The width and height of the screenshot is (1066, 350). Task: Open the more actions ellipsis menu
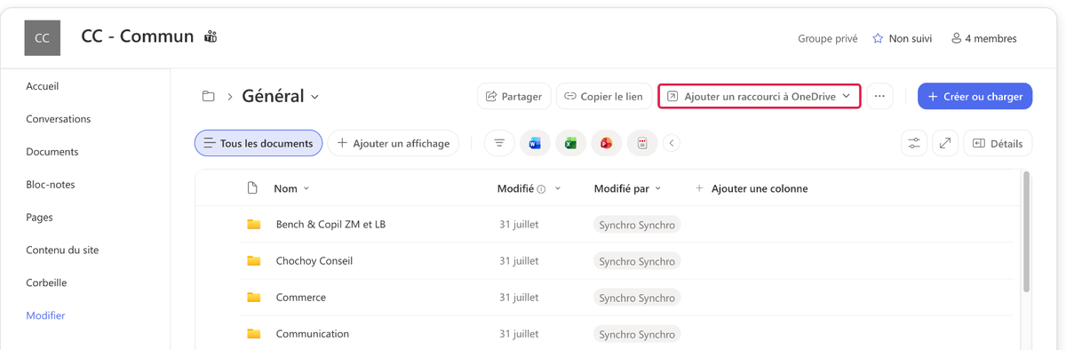[x=879, y=96]
